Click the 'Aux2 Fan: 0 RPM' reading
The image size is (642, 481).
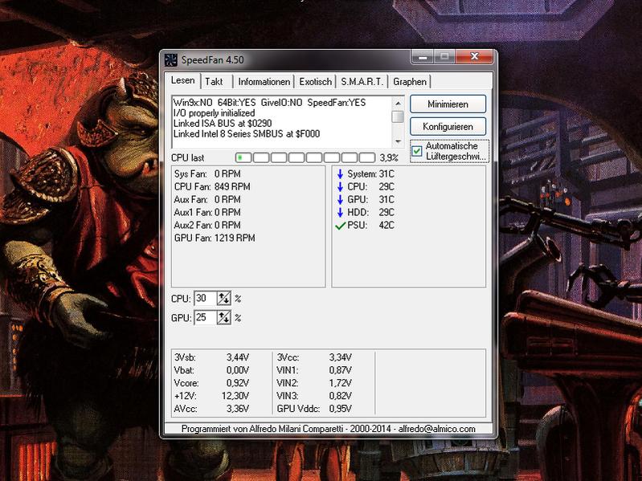[x=207, y=226]
